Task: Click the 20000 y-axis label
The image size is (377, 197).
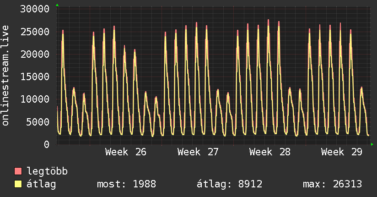Action: [35, 54]
